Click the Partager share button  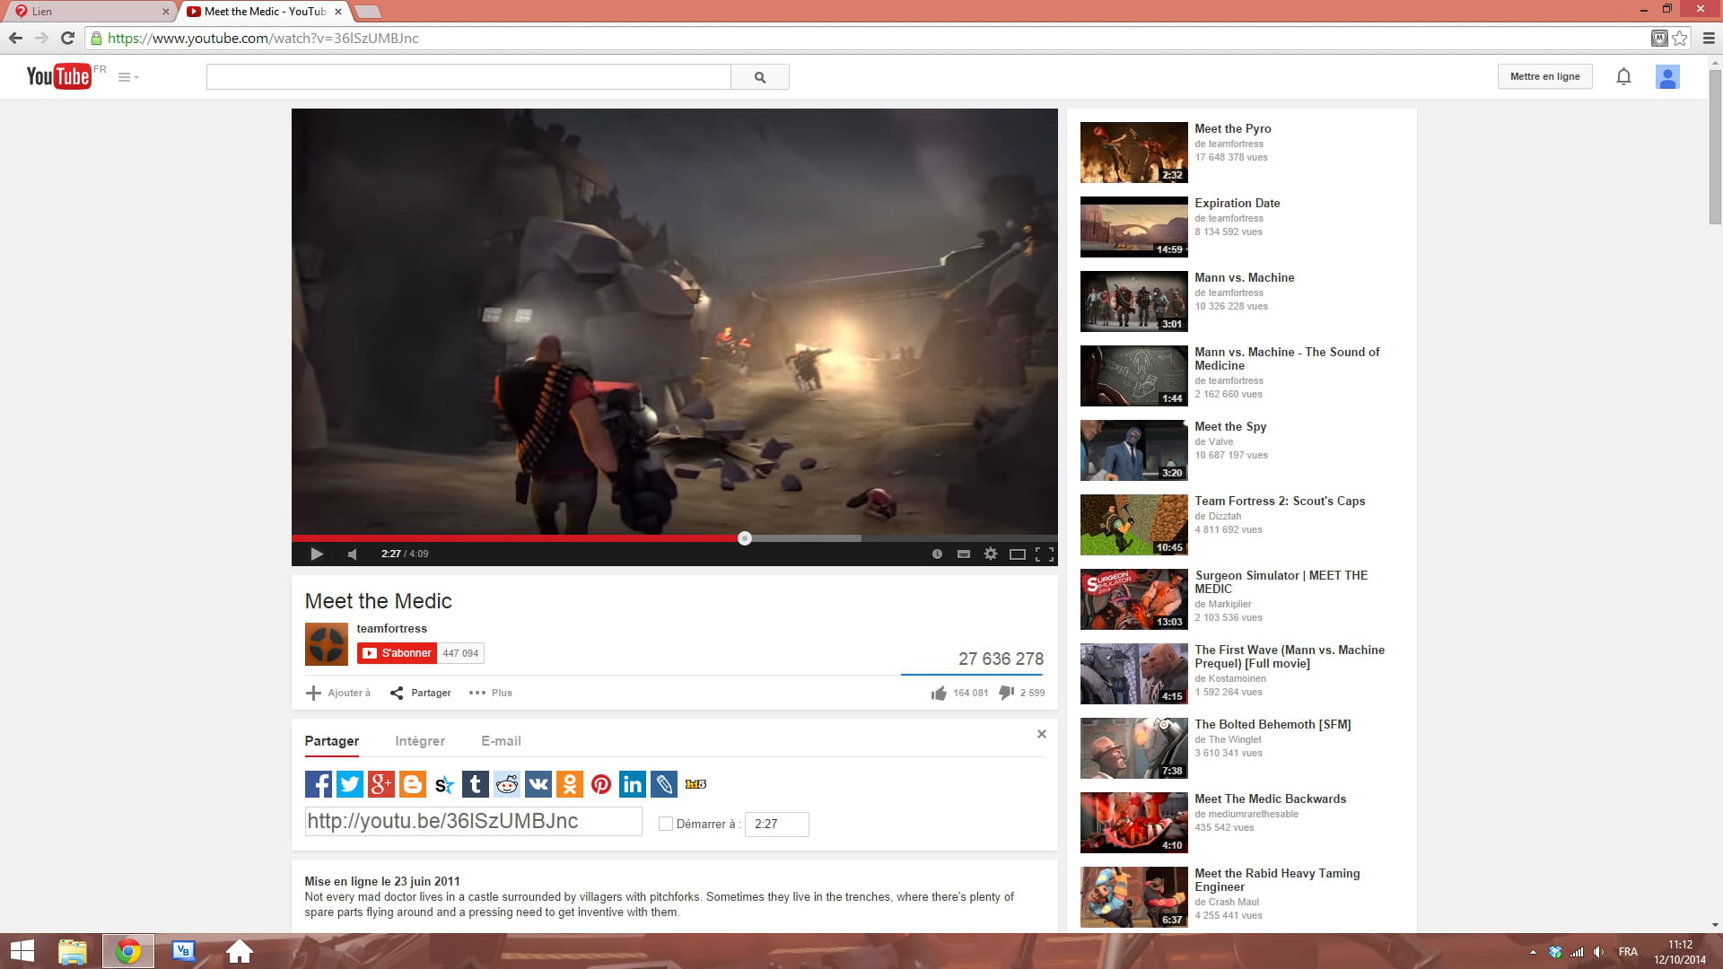pyautogui.click(x=421, y=693)
